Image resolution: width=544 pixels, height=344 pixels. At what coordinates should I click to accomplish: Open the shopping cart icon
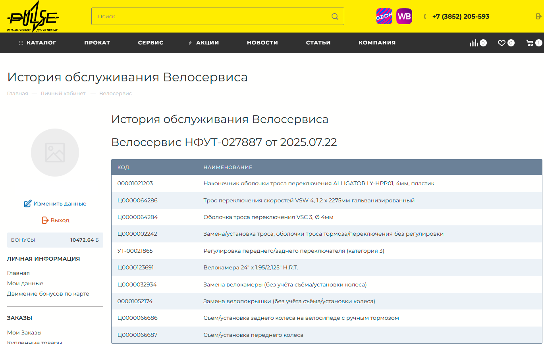(530, 43)
